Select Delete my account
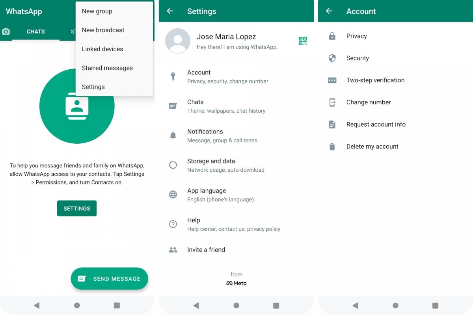The width and height of the screenshot is (473, 315). 395,146
